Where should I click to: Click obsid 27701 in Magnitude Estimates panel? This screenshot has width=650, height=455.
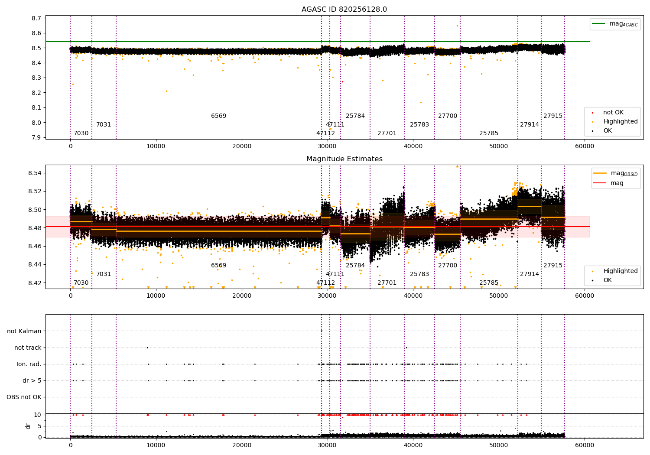[387, 283]
